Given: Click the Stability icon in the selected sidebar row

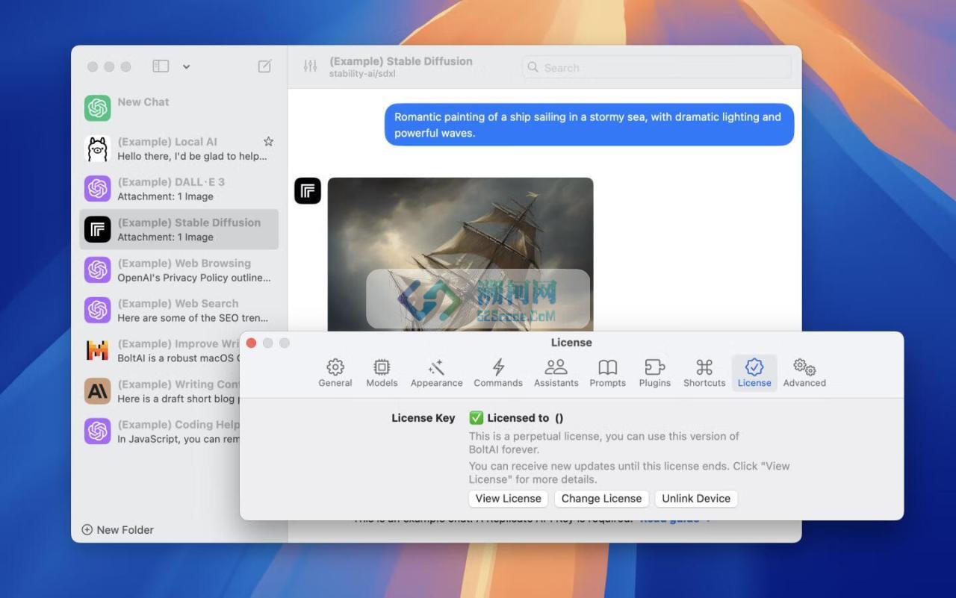Looking at the screenshot, I should point(98,229).
